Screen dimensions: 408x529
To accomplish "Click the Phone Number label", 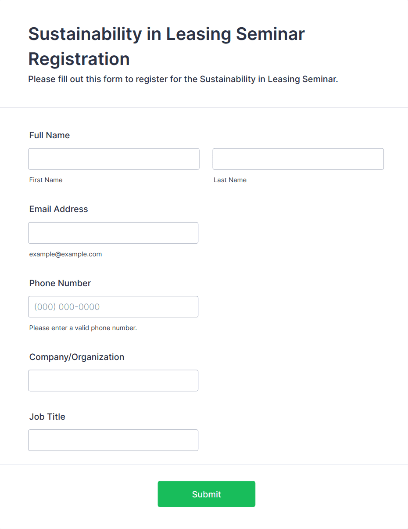I will tap(60, 283).
